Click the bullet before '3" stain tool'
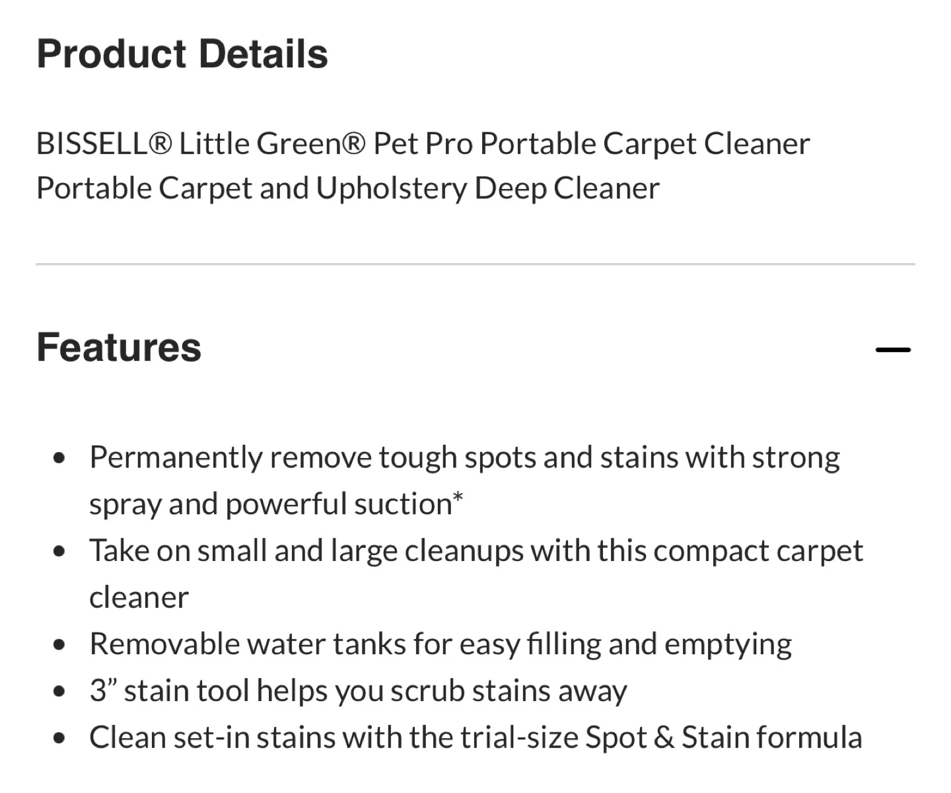 [x=60, y=692]
